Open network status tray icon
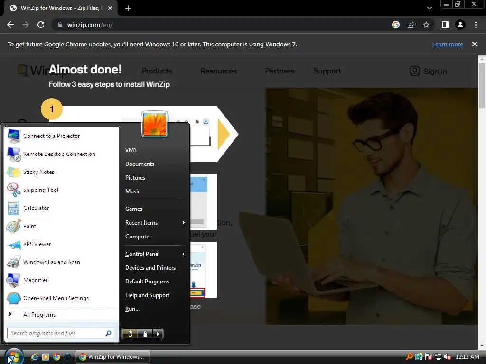Viewport: 486px width, 364px height. (438, 356)
